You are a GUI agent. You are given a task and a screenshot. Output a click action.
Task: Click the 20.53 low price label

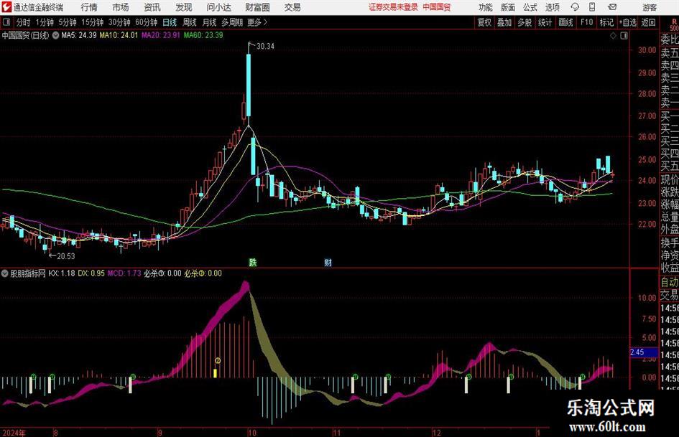[66, 256]
